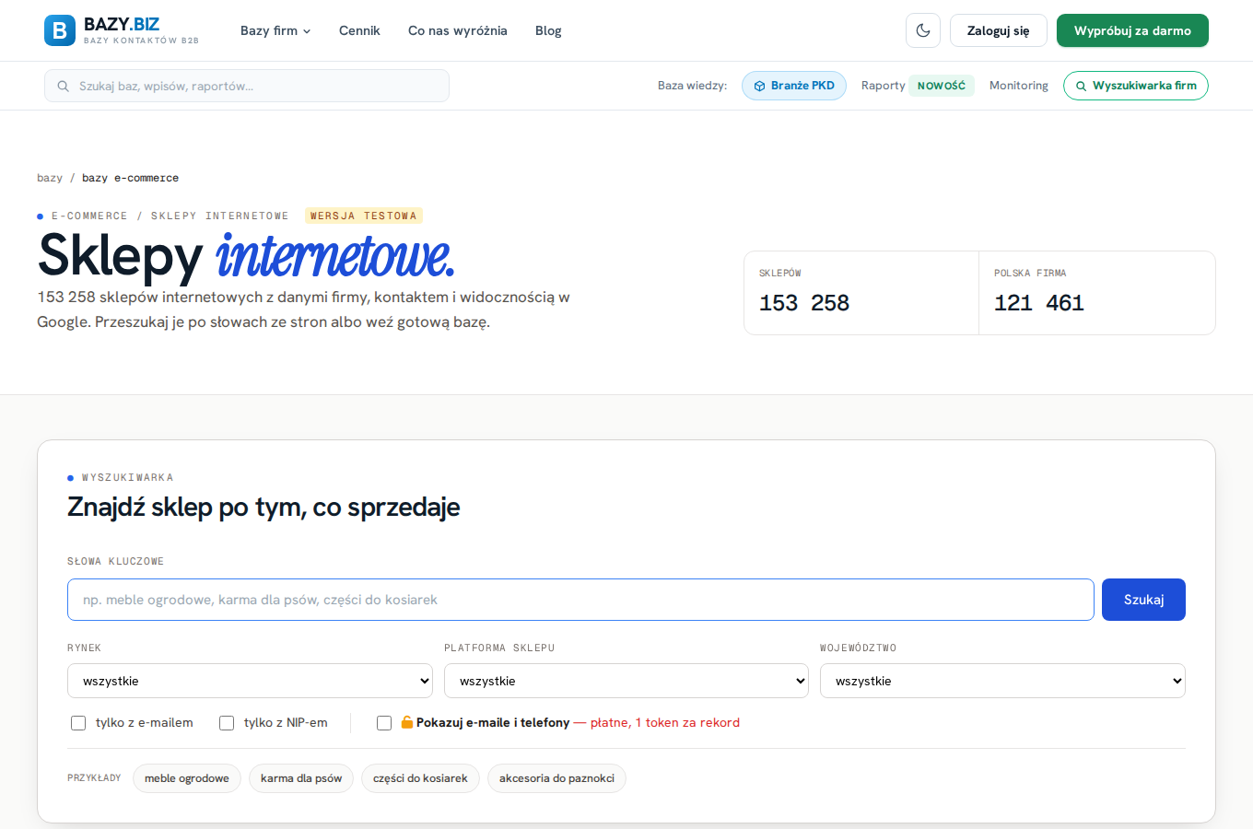This screenshot has height=829, width=1253.
Task: Click the 'Znajdź sklep po tym, co sprzedaje' heading
Action: [263, 508]
